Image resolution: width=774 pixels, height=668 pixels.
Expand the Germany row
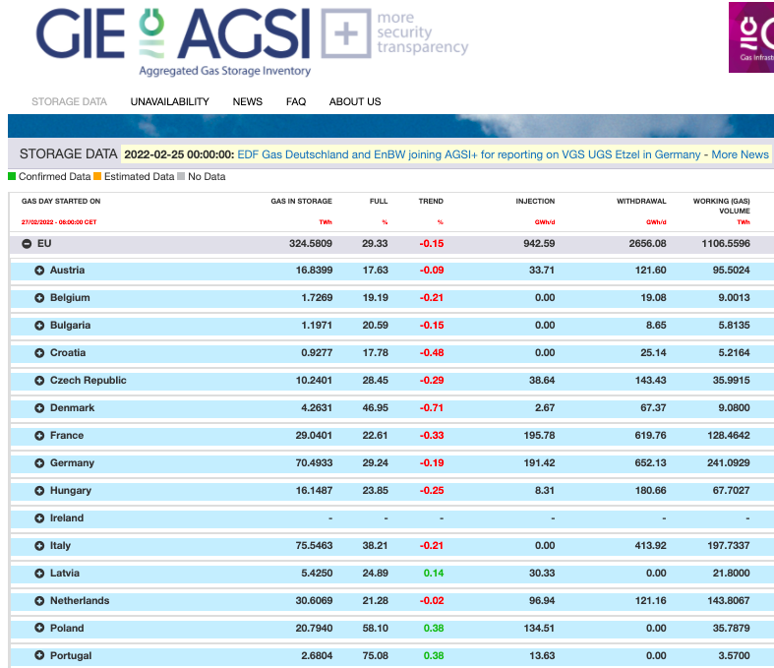[x=39, y=463]
